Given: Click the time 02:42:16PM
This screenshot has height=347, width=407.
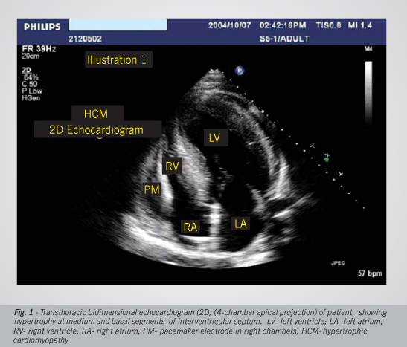Looking at the screenshot, I should point(283,25).
